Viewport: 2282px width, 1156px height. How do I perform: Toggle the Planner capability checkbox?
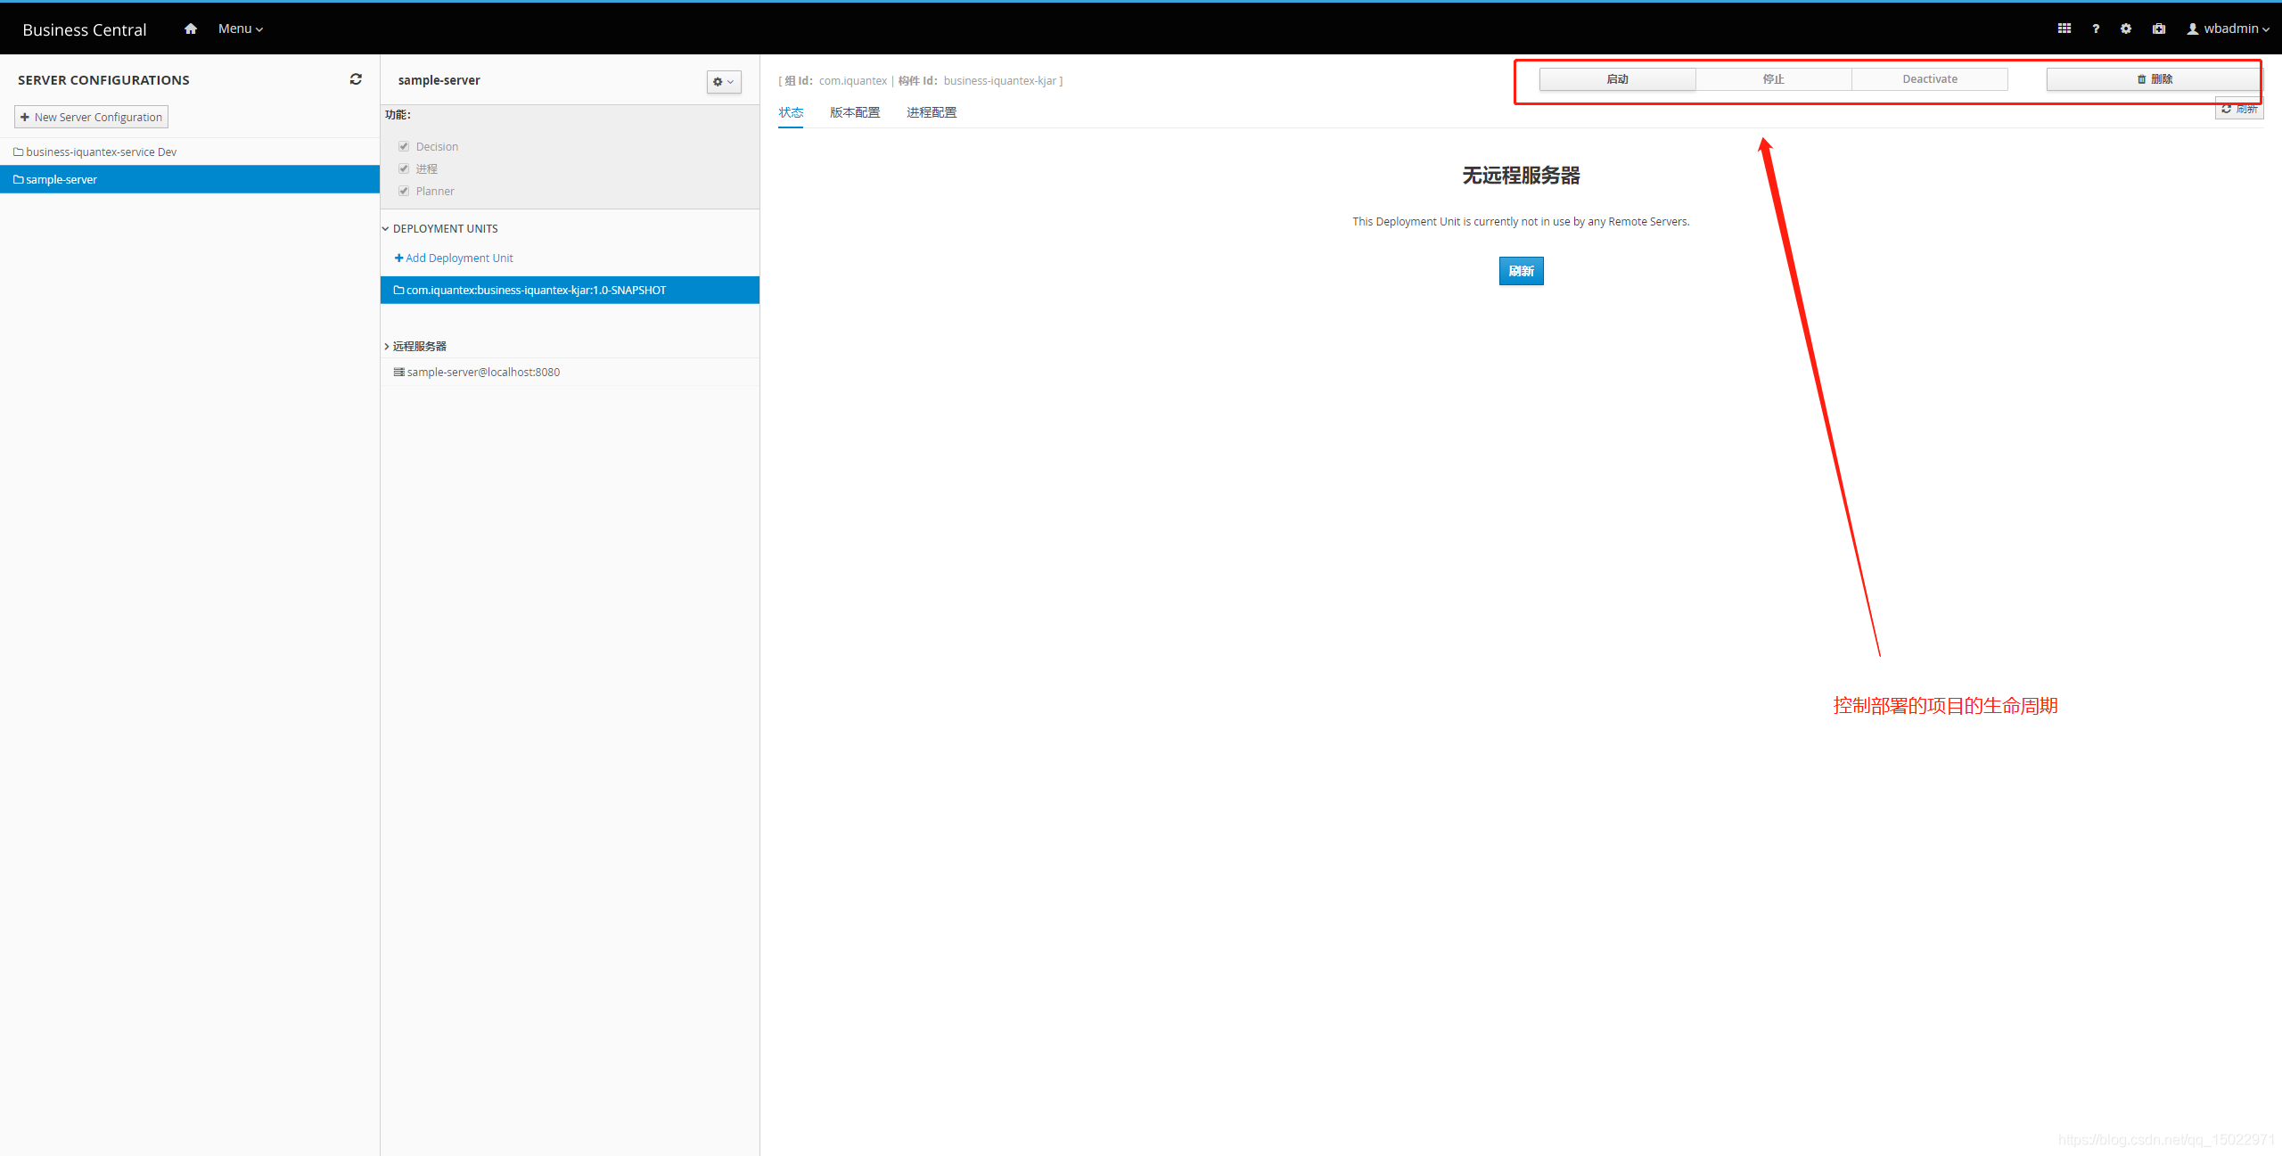[x=404, y=191]
